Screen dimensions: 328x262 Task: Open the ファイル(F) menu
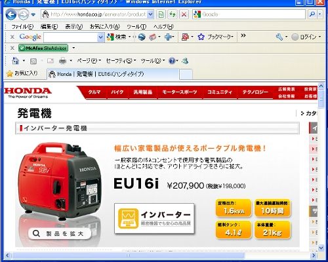[22, 27]
